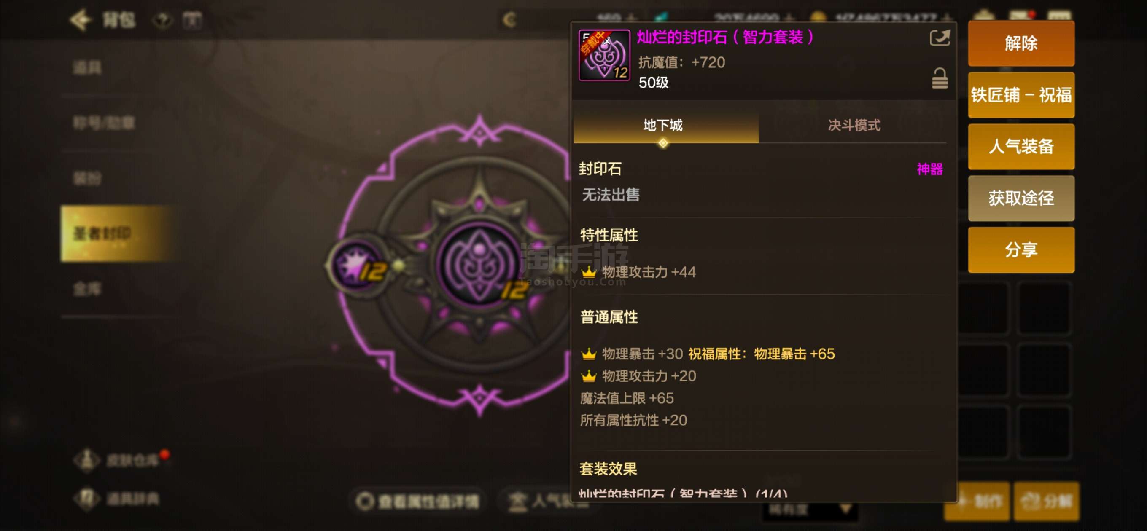
Task: Open the share/export icon in item panel
Action: [940, 38]
